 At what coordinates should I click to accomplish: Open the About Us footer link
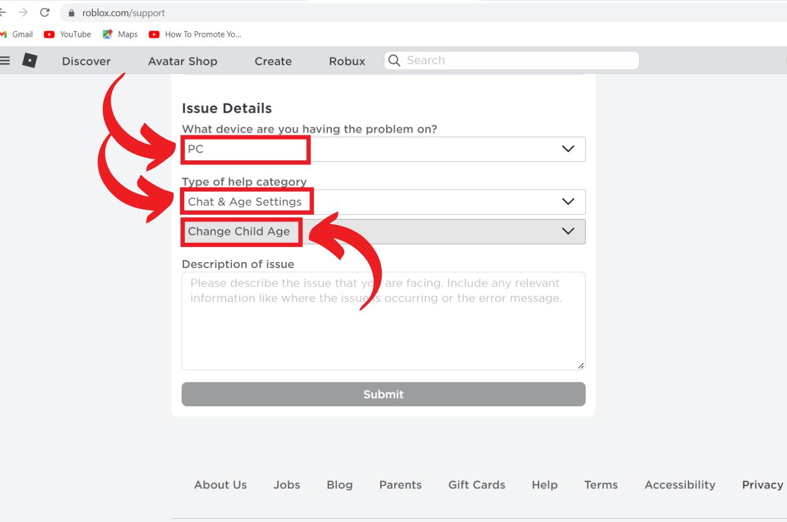click(220, 485)
